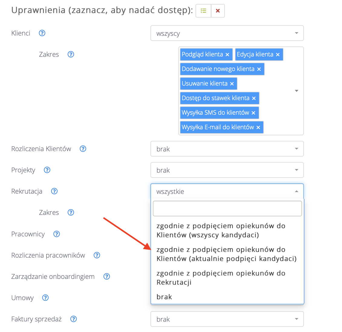This screenshot has width=342, height=332.
Task: Click help icon beside Rozliczenia Klientów
Action: click(83, 149)
